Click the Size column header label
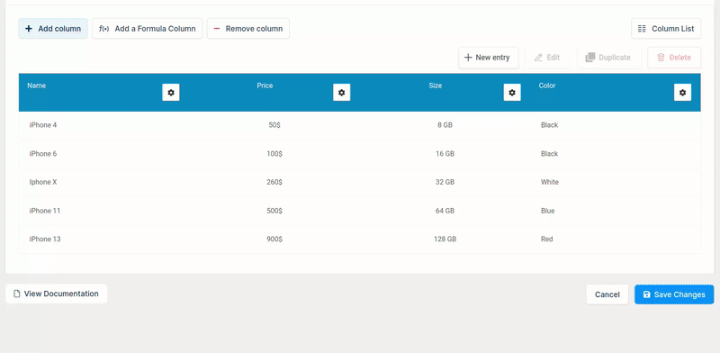Viewport: 720px width, 353px height. [x=436, y=86]
